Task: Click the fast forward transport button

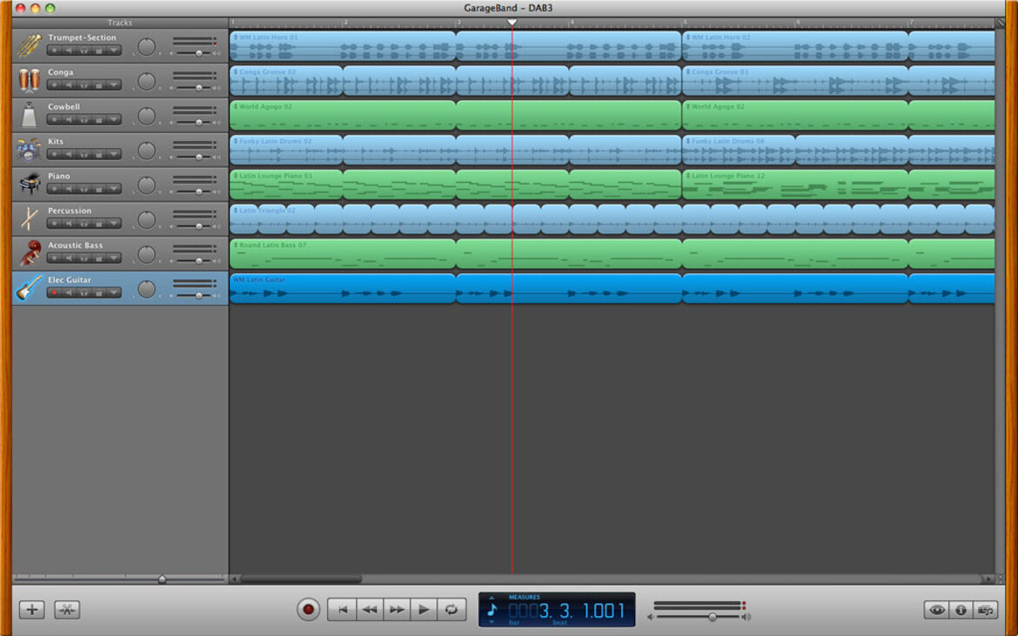Action: pos(397,609)
